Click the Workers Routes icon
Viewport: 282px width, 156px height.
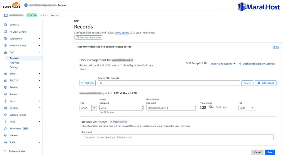6,115
